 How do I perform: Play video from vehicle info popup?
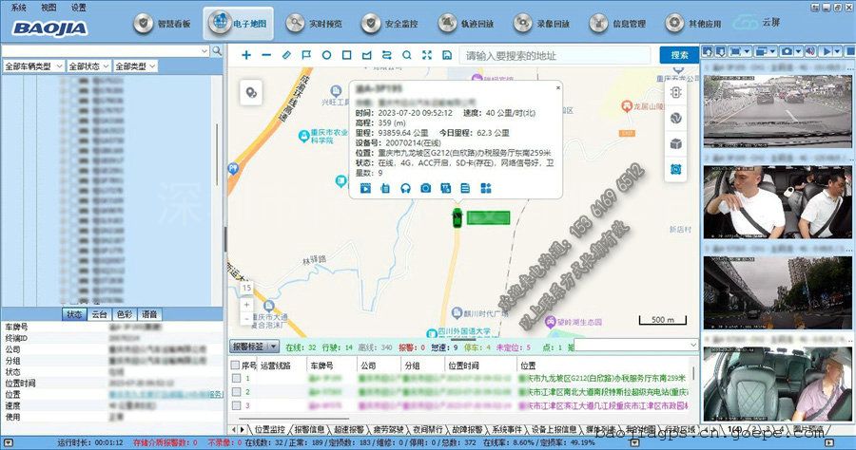click(x=365, y=188)
